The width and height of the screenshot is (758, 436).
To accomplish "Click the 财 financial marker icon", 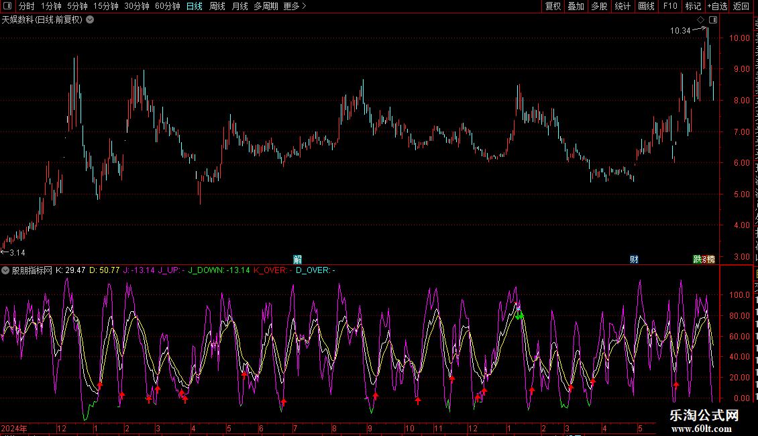I will pyautogui.click(x=635, y=260).
